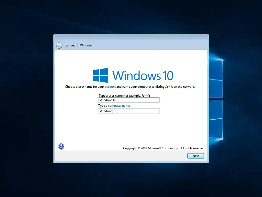The width and height of the screenshot is (262, 197).
Task: Click the Set Up Windows title icon
Action: coord(66,46)
